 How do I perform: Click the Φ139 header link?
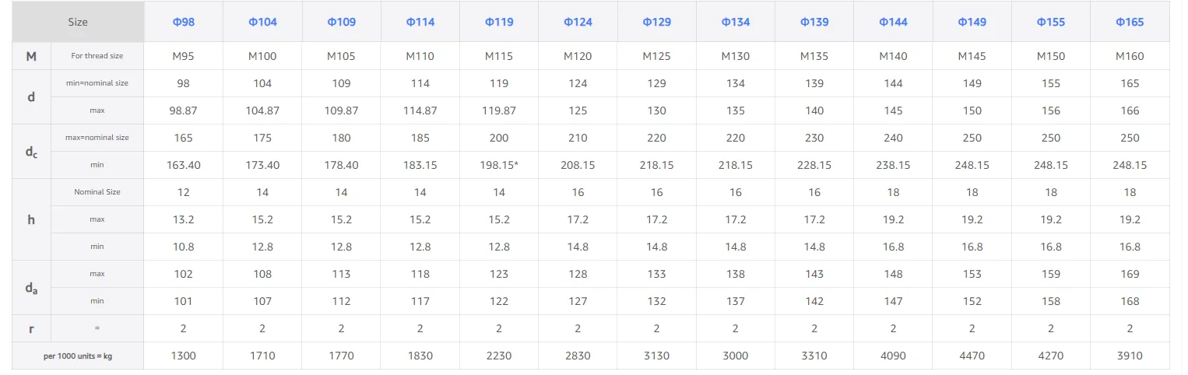814,22
